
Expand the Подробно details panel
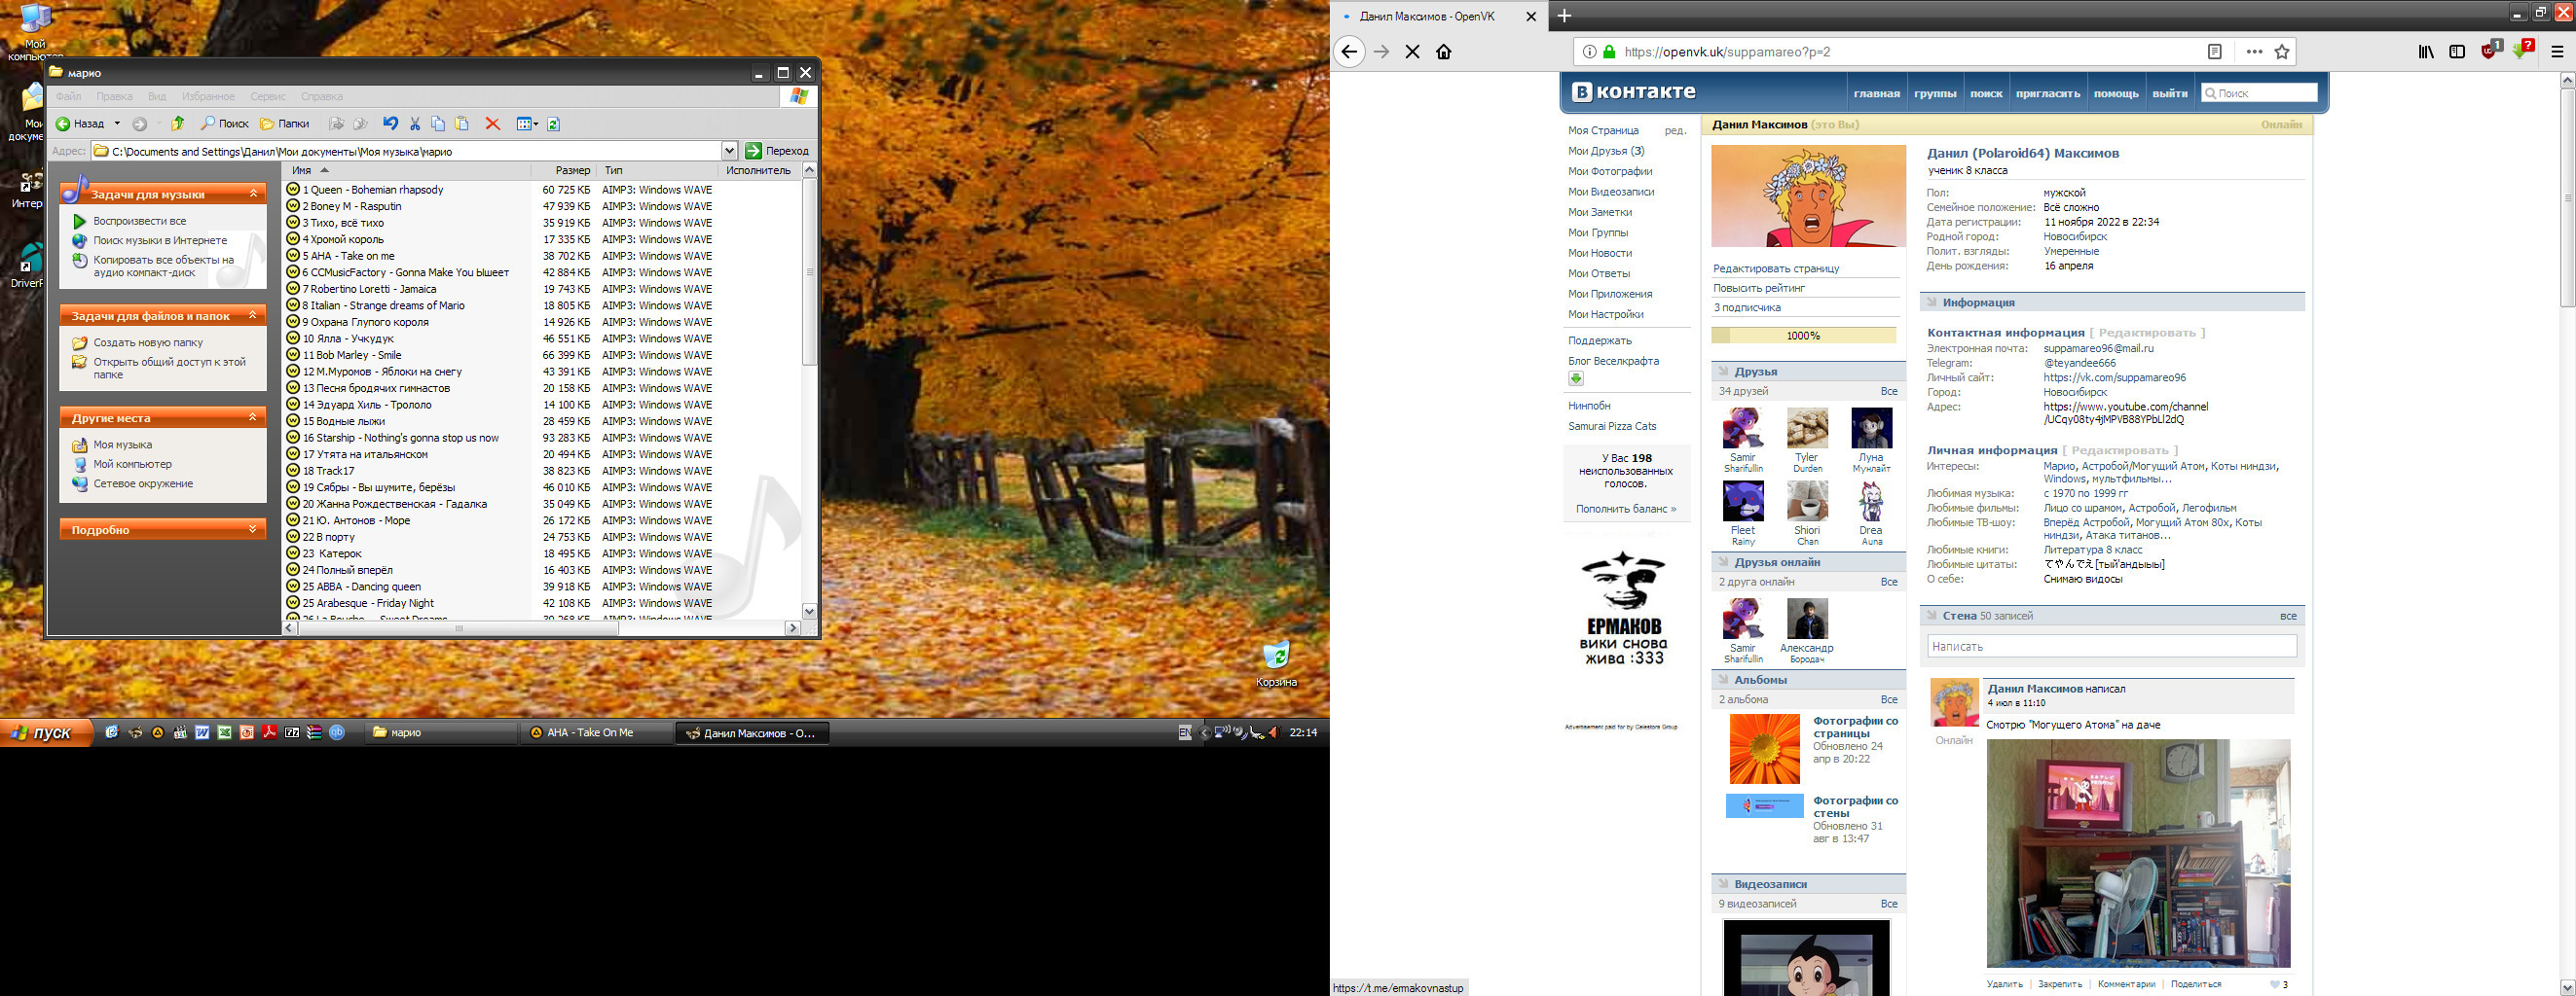(254, 529)
